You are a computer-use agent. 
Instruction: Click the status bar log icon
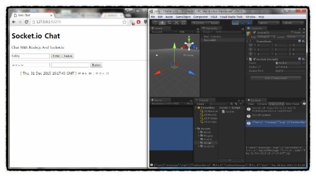tap(151, 165)
